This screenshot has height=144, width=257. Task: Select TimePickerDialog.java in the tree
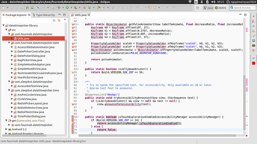pos(31,116)
